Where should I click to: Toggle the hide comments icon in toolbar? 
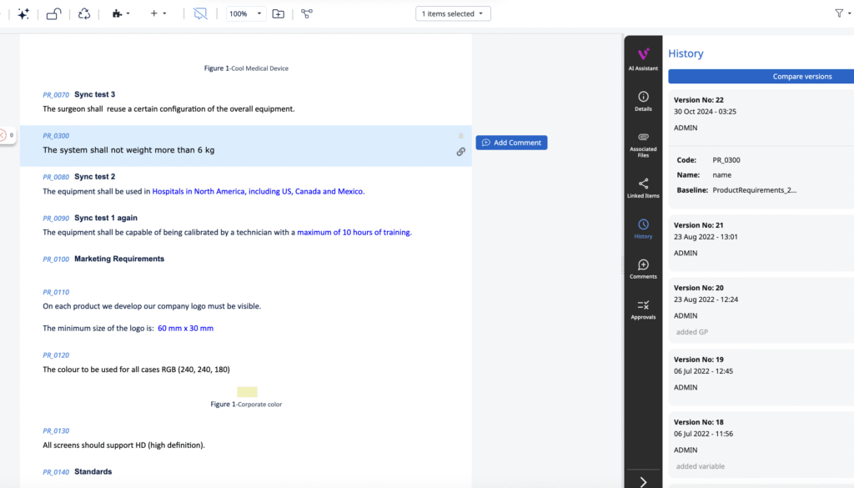click(200, 13)
